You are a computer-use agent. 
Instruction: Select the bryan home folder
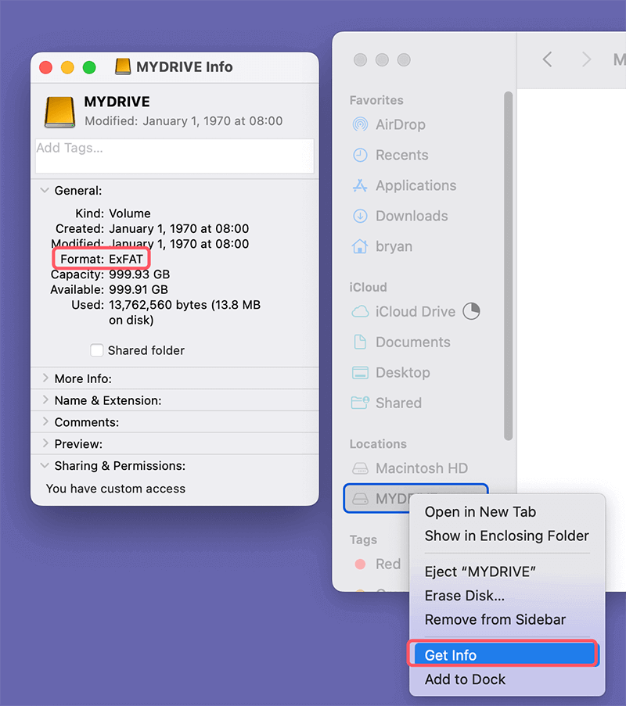coord(395,246)
